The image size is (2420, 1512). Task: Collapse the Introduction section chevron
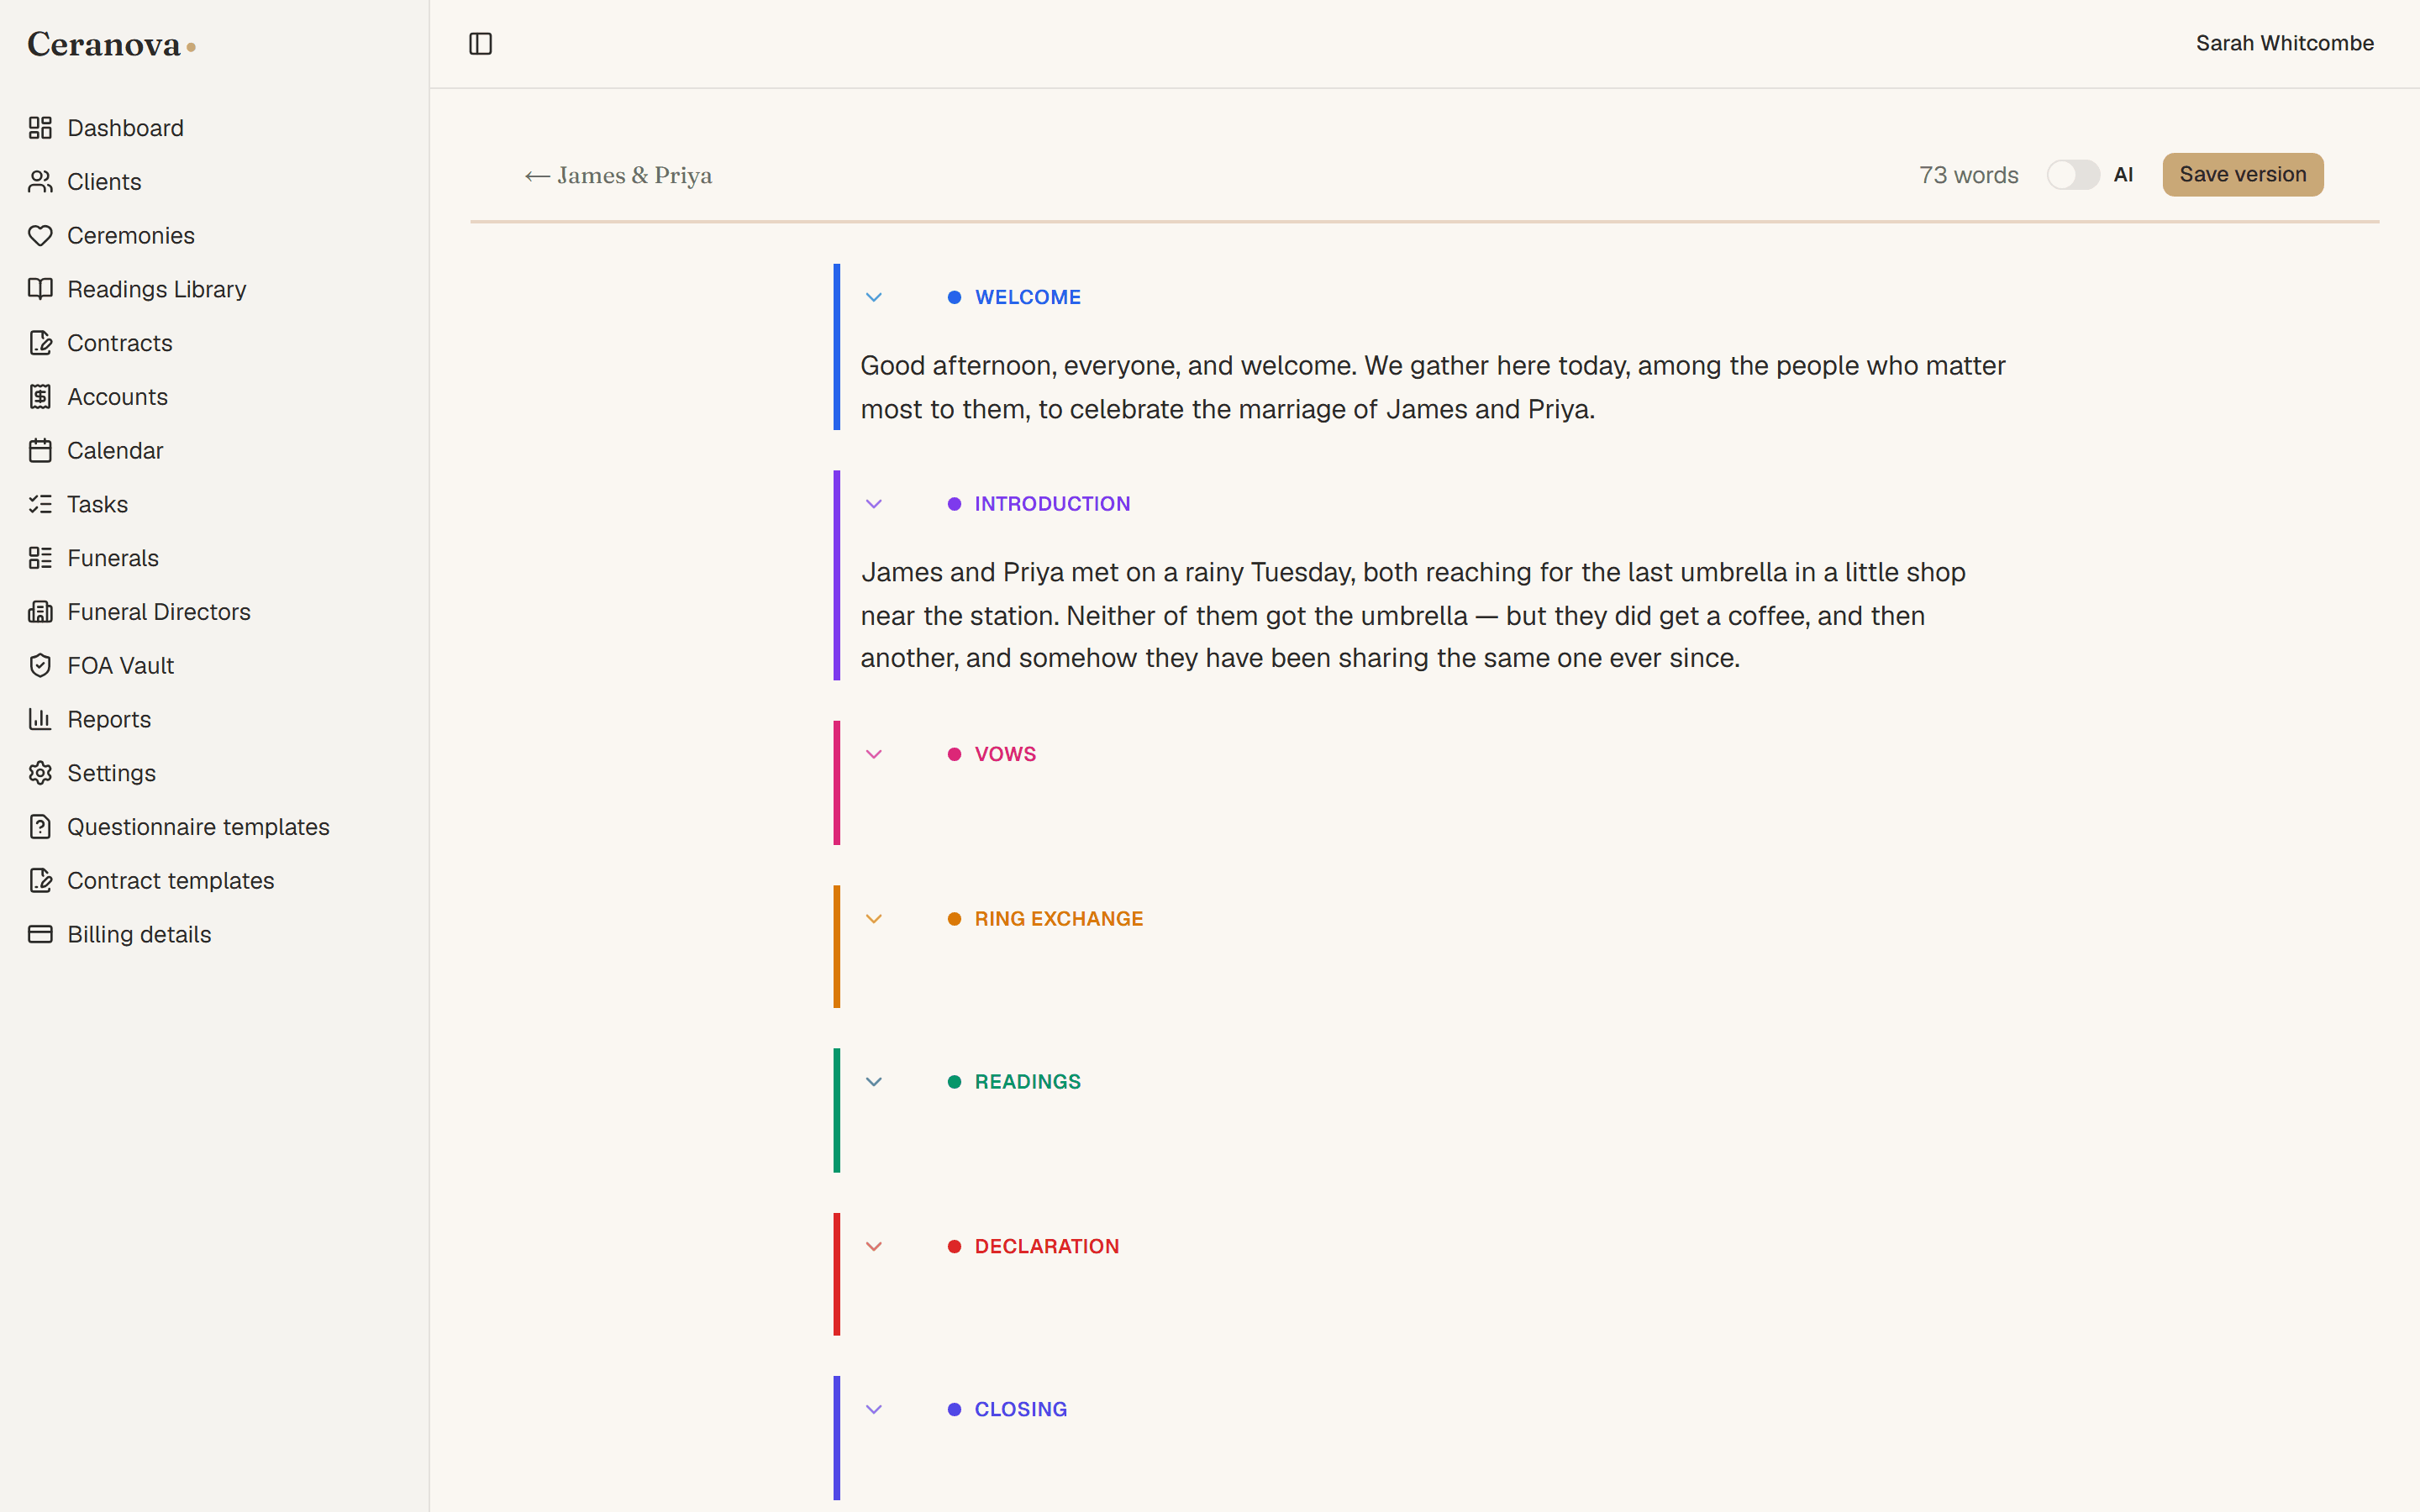tap(874, 504)
